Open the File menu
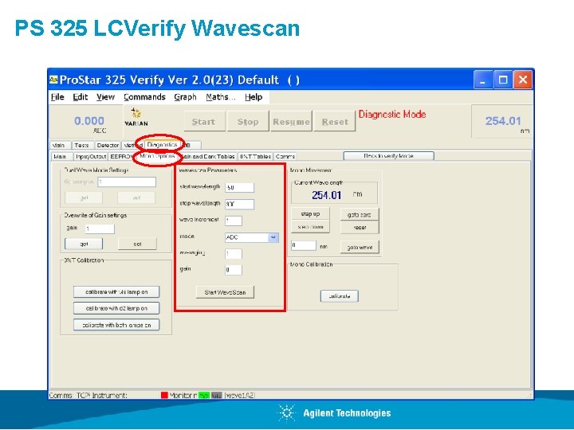The width and height of the screenshot is (574, 430). click(57, 97)
